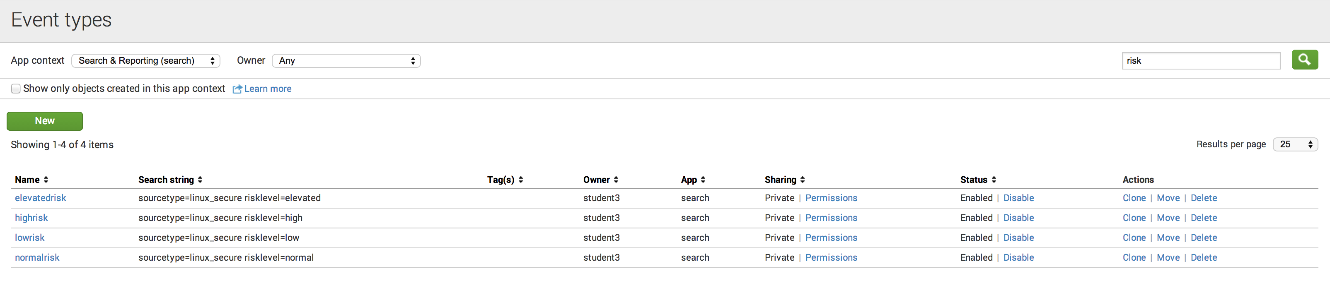
Task: Sort by Search string column arrows
Action: 200,180
